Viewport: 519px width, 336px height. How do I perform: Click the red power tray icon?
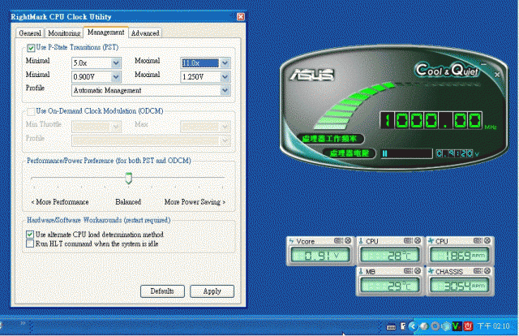tap(468, 326)
